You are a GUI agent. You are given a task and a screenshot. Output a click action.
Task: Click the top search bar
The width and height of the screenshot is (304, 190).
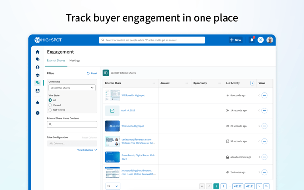[152, 40]
